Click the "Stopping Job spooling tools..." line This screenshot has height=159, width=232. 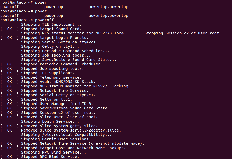[x=56, y=55]
